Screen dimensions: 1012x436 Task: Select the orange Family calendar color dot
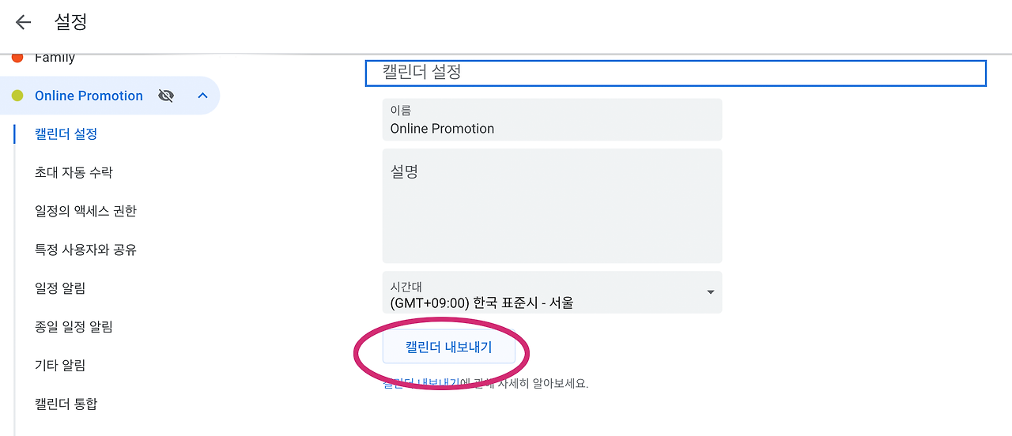coord(17,58)
